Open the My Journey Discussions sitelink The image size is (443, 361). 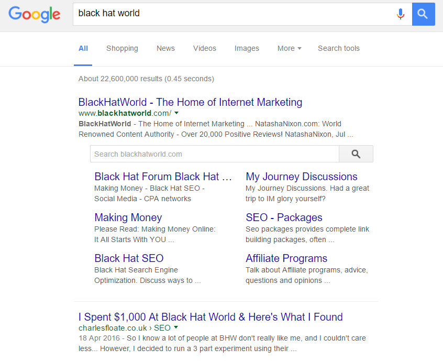(x=302, y=177)
